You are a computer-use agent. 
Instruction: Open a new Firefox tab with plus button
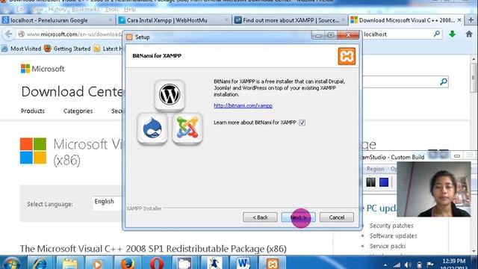click(471, 20)
